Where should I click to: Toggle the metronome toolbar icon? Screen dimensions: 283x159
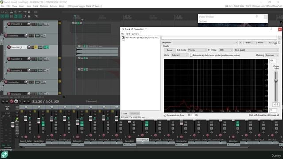29,12
